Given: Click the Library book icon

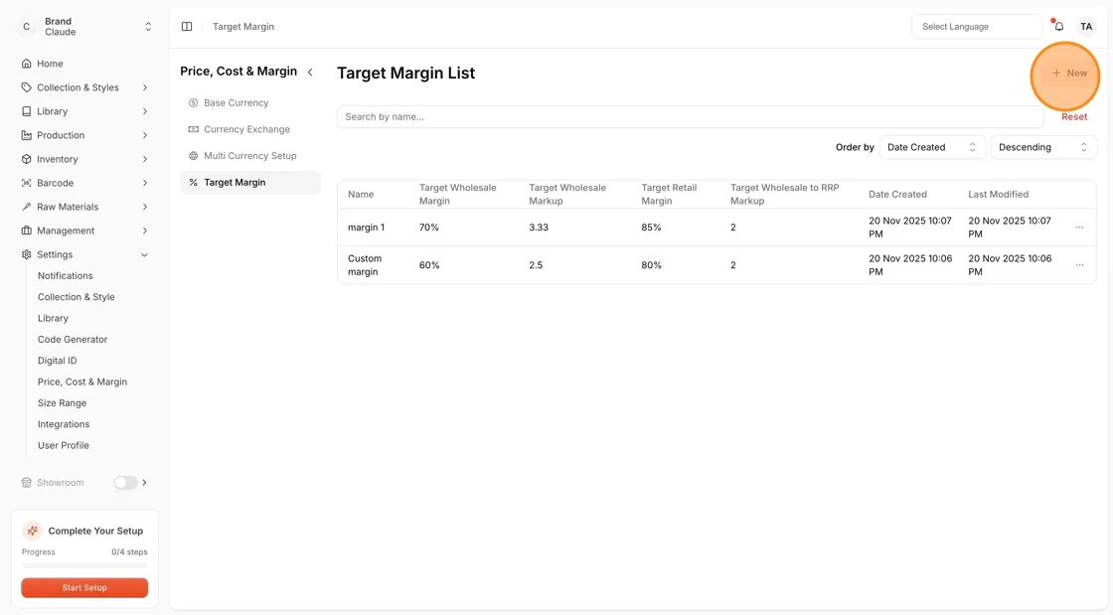Looking at the screenshot, I should click(x=26, y=111).
